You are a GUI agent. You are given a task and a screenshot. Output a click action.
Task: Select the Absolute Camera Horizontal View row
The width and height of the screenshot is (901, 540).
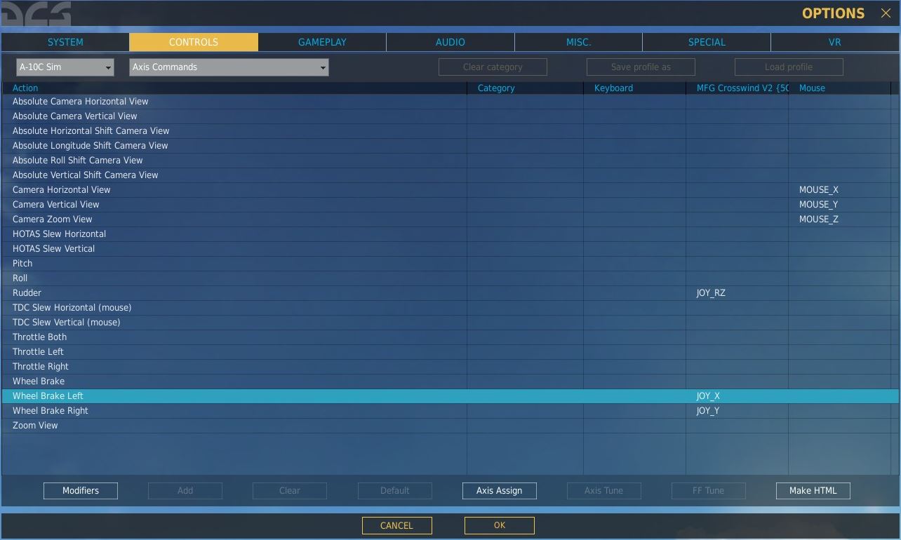coord(450,102)
